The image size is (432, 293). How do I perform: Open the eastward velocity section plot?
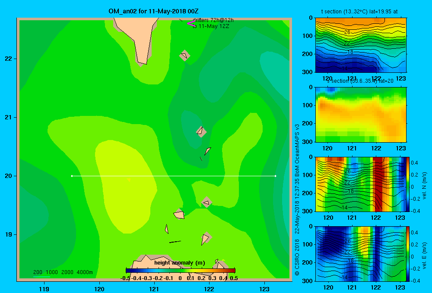[x=361, y=254]
